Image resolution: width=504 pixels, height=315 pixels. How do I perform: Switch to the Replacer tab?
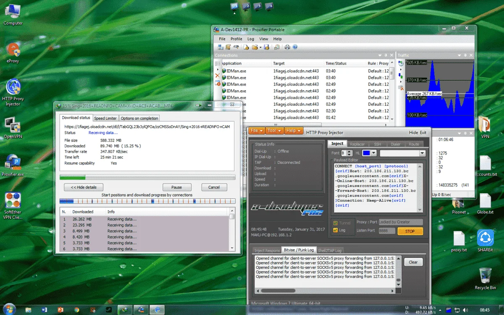point(357,144)
